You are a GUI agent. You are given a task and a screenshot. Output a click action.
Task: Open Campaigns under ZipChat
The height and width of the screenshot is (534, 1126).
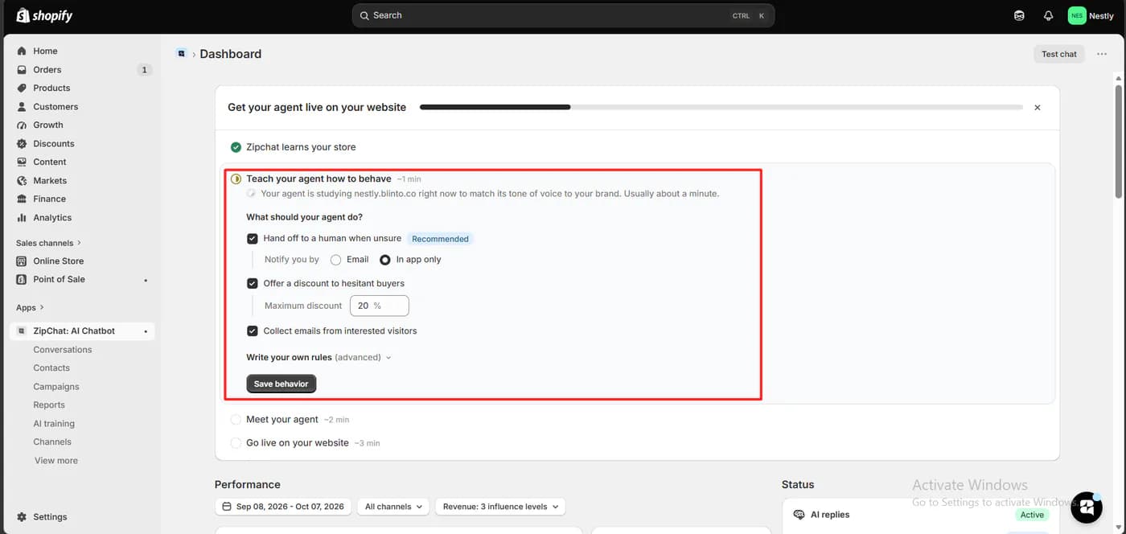[x=56, y=387]
